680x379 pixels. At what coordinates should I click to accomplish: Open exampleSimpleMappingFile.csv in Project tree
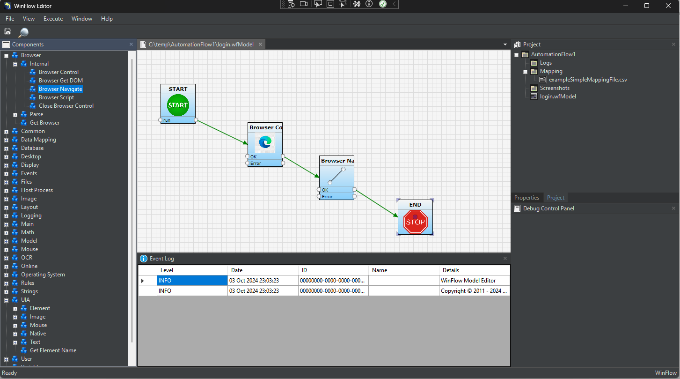click(588, 80)
